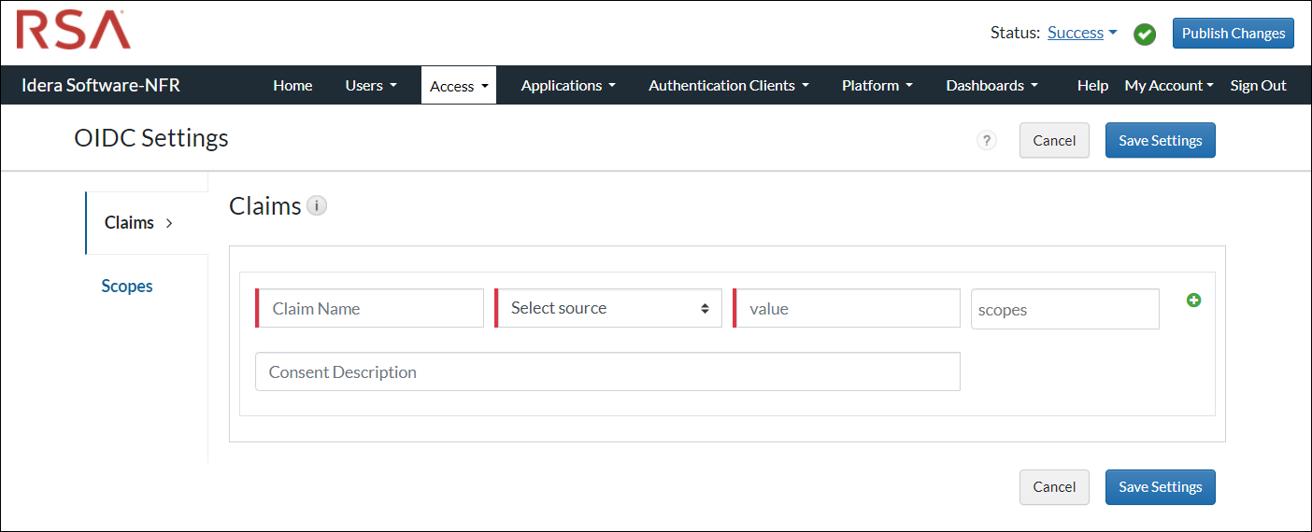Click the bottom Save Settings button
Screen dimensions: 1312x532
pyautogui.click(x=1160, y=486)
